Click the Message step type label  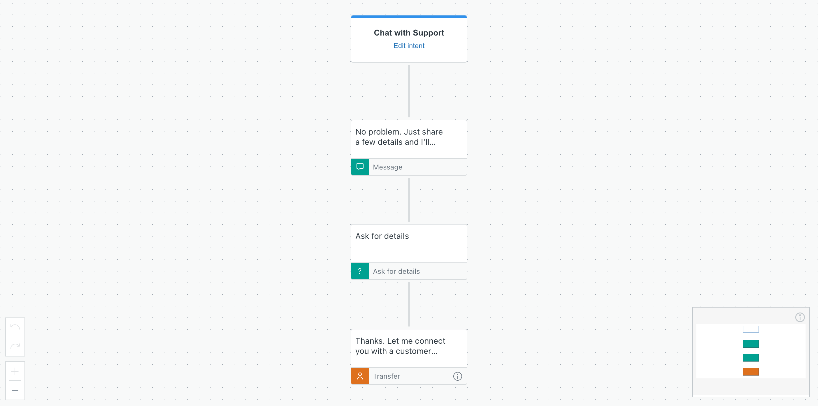pyautogui.click(x=387, y=167)
